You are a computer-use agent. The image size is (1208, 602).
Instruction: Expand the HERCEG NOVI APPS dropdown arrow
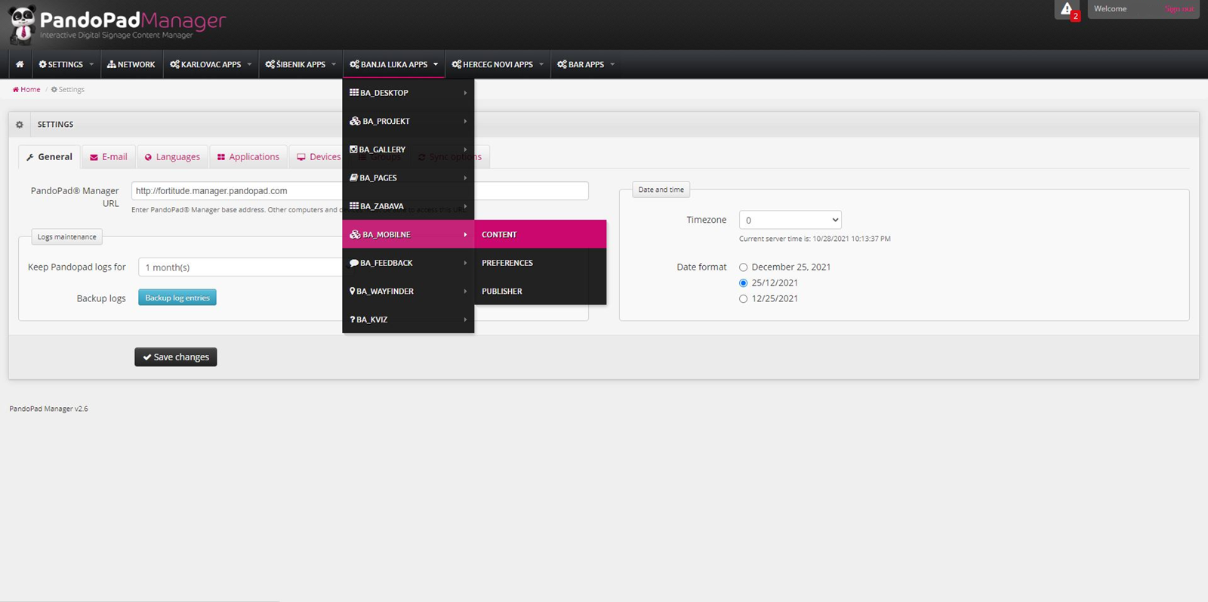(541, 64)
